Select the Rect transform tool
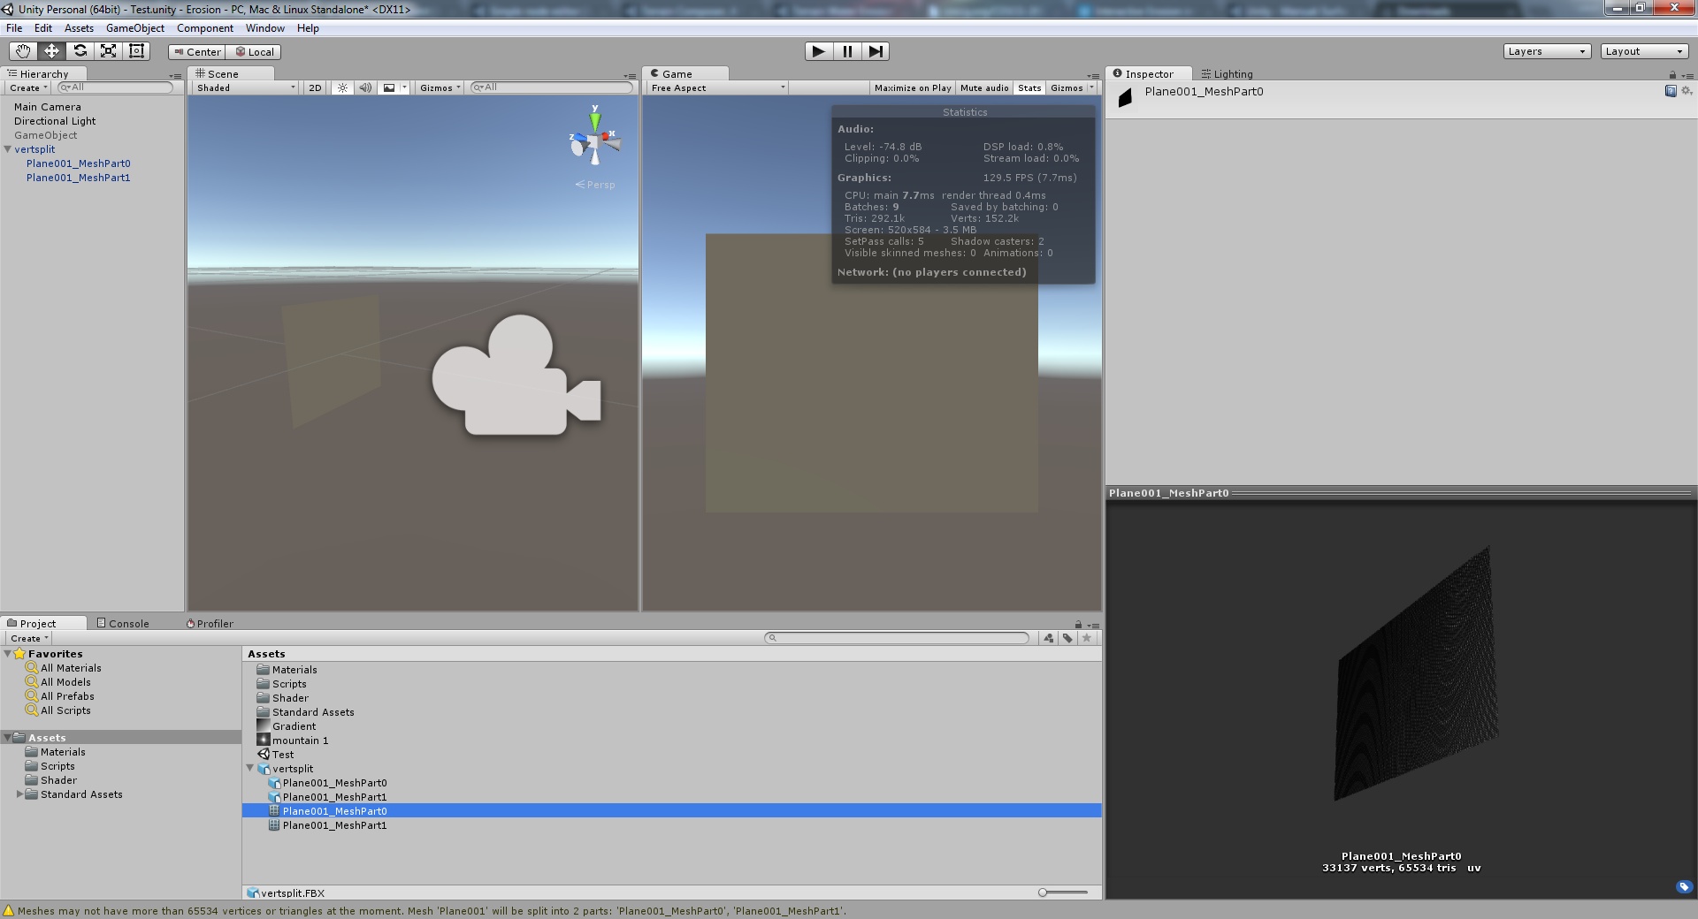 136,51
